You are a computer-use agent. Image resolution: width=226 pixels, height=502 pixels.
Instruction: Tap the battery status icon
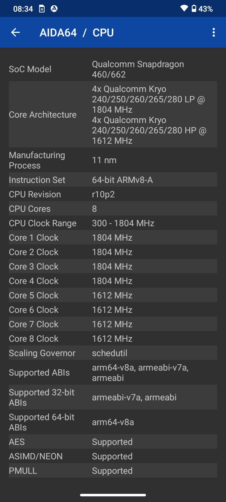pos(194,8)
